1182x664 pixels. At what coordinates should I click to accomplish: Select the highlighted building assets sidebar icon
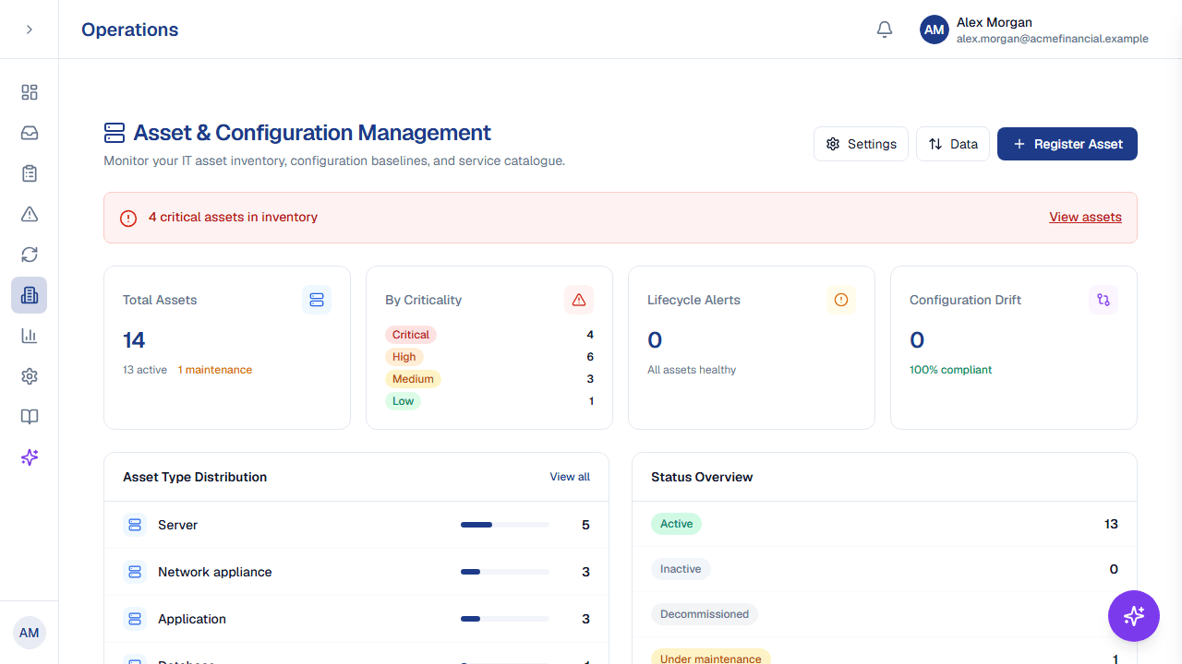click(x=30, y=295)
